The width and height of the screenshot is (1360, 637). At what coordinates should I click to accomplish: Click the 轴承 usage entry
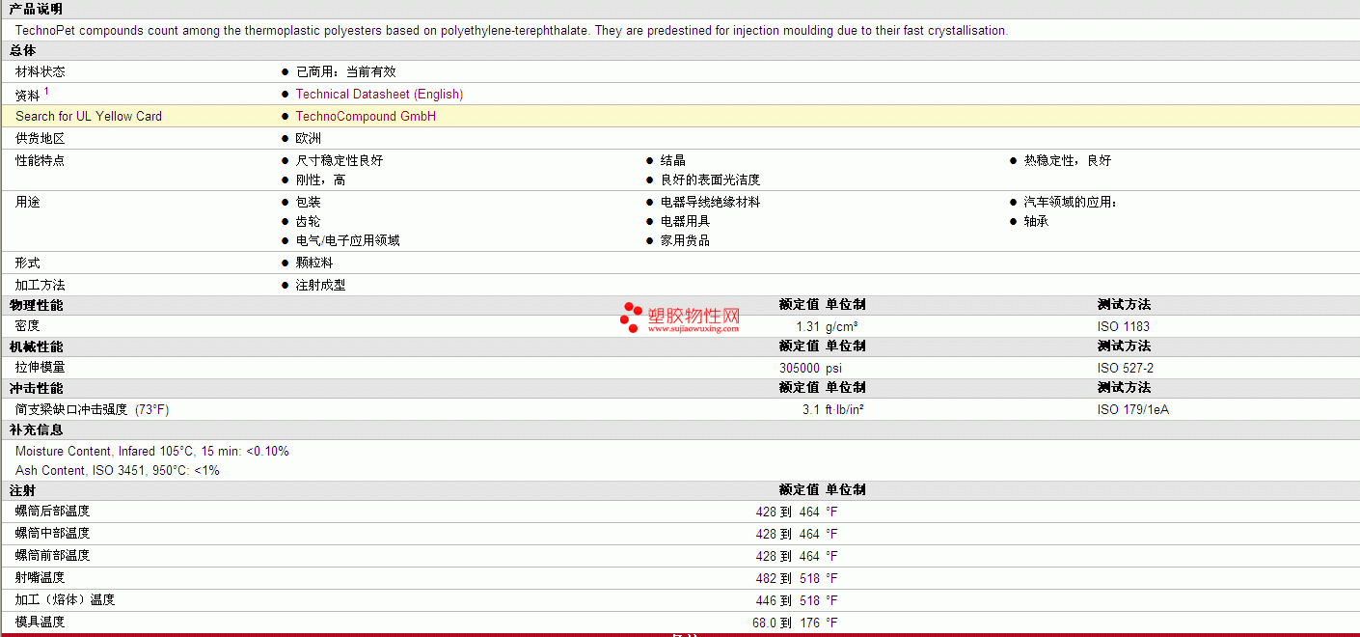click(1037, 222)
